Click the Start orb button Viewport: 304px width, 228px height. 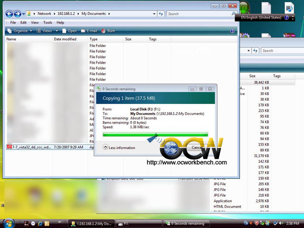(9, 223)
